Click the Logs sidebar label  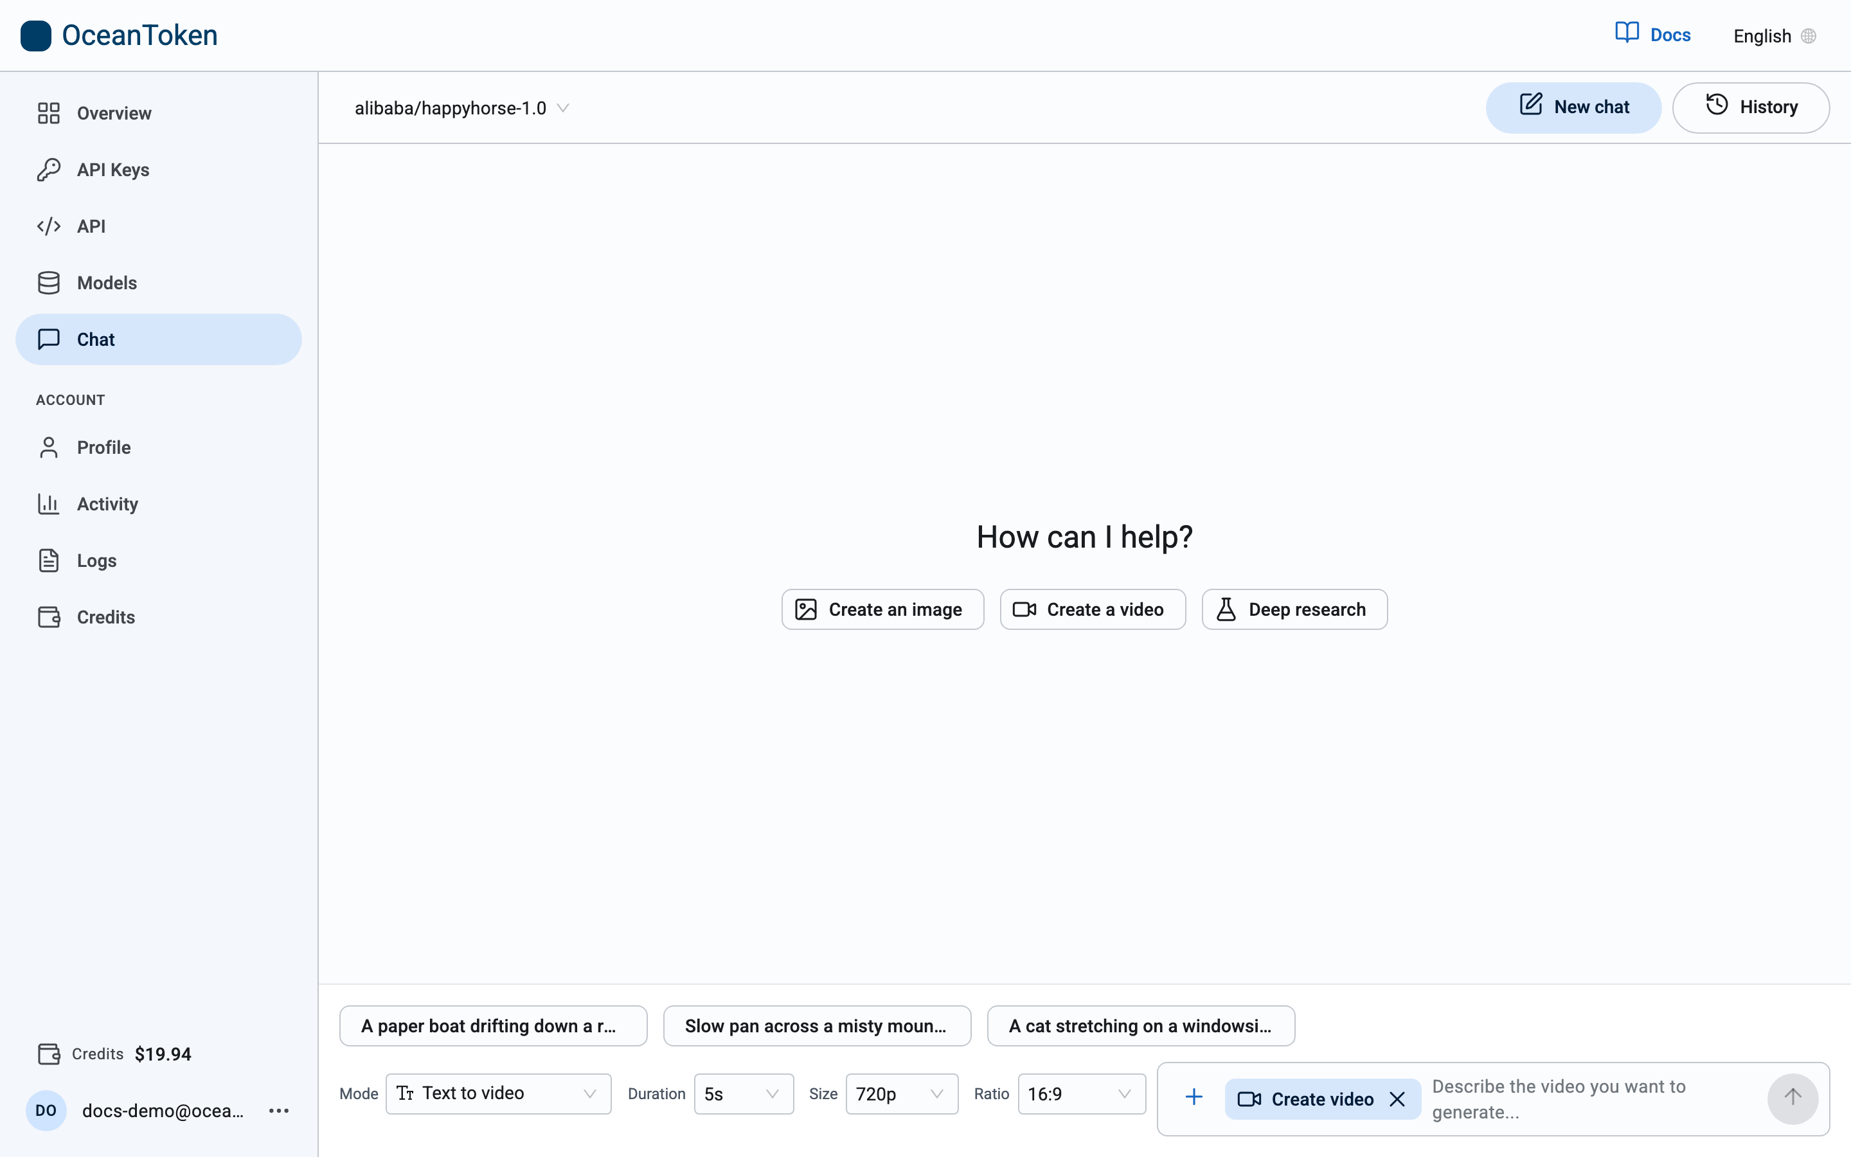(96, 561)
